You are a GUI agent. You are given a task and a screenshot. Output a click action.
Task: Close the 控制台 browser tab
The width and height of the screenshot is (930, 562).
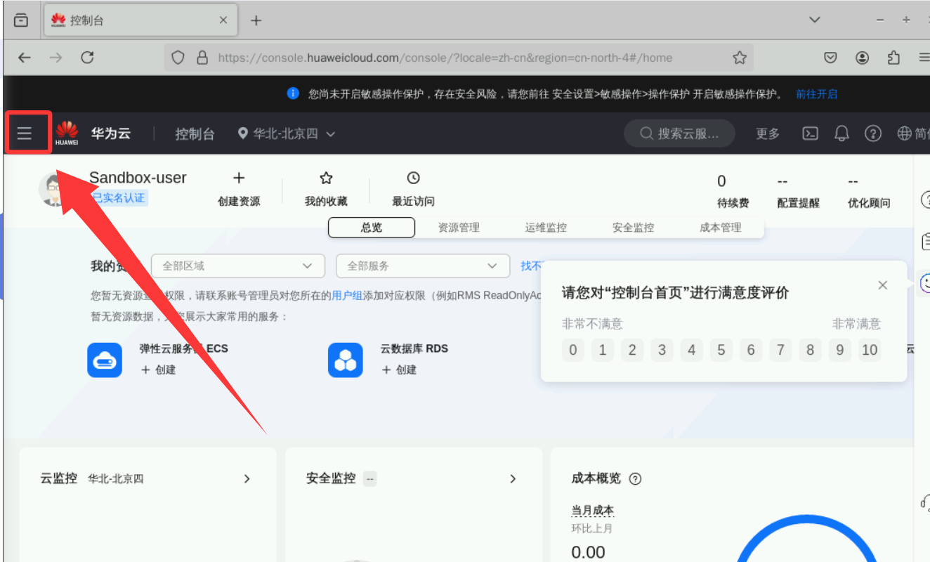point(223,20)
